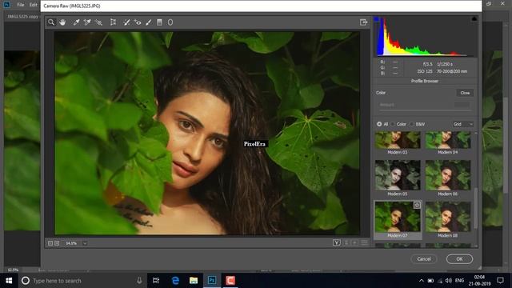Select the Color Sampler tool

point(87,22)
